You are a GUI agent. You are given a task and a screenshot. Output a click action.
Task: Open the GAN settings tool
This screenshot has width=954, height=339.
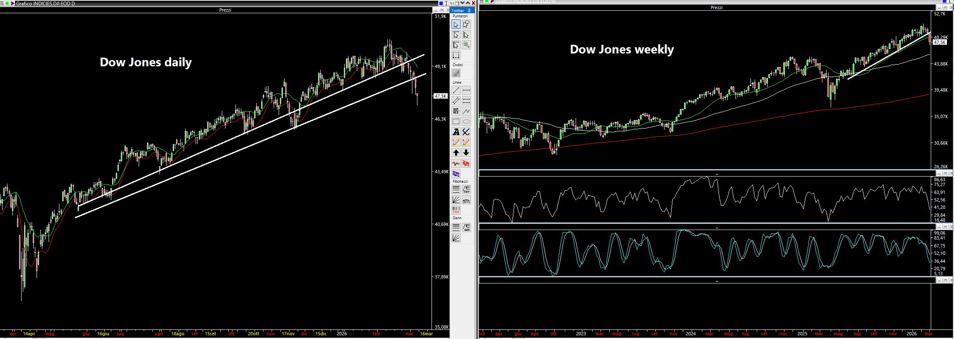(x=466, y=227)
